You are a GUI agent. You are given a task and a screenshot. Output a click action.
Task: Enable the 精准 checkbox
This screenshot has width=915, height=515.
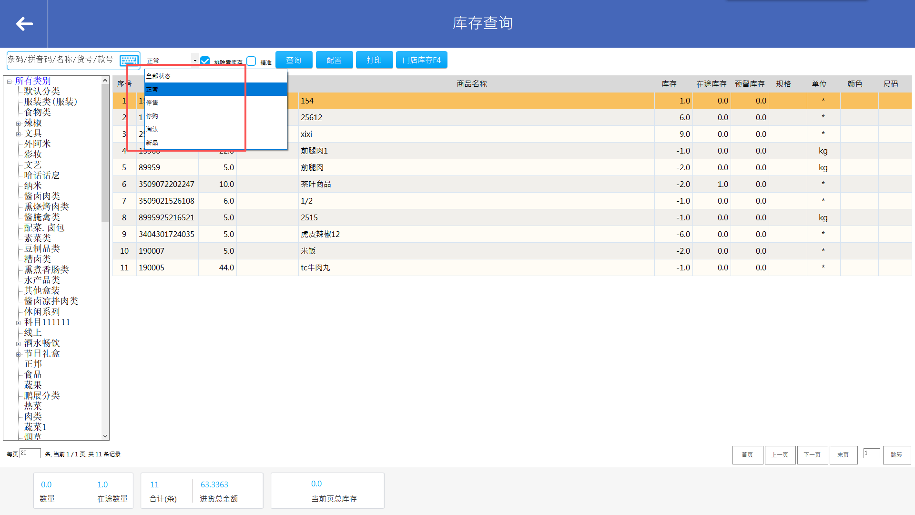pyautogui.click(x=252, y=61)
